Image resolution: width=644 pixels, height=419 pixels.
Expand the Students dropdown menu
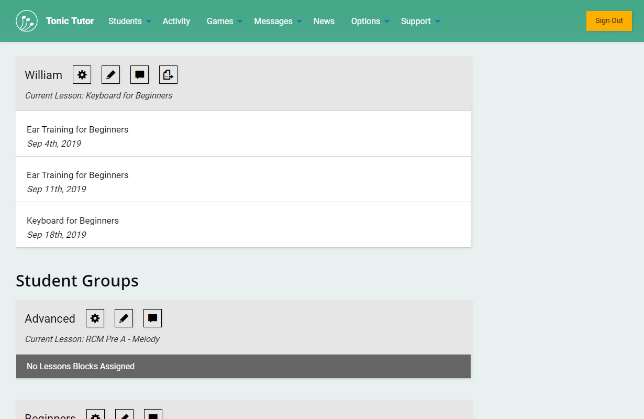tap(129, 21)
